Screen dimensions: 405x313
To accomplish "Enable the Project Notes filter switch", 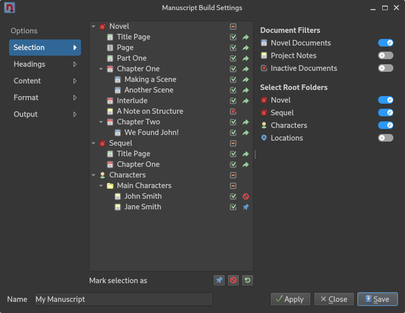I will pyautogui.click(x=386, y=56).
